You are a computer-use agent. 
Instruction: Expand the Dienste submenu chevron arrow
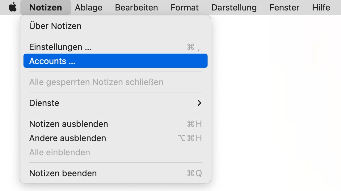coord(199,103)
